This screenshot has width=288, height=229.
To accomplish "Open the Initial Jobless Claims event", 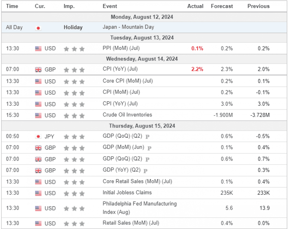I will point(127,192).
